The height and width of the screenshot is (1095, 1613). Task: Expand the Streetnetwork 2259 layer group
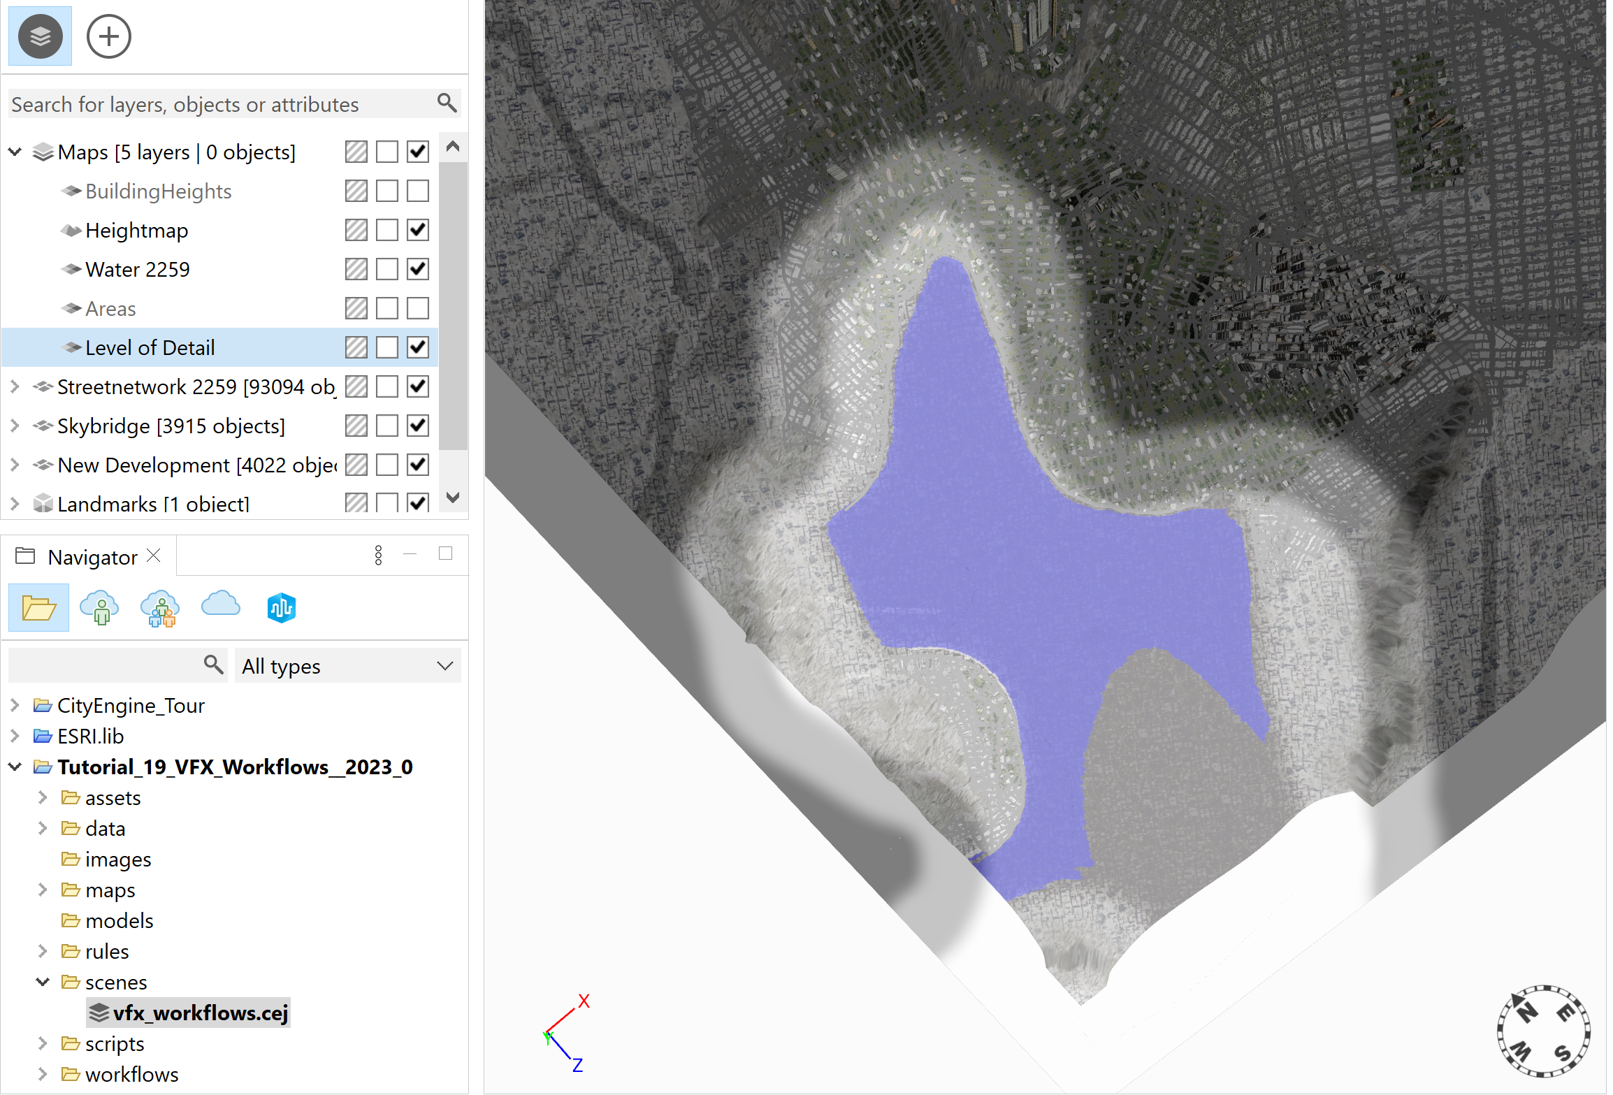click(x=14, y=386)
